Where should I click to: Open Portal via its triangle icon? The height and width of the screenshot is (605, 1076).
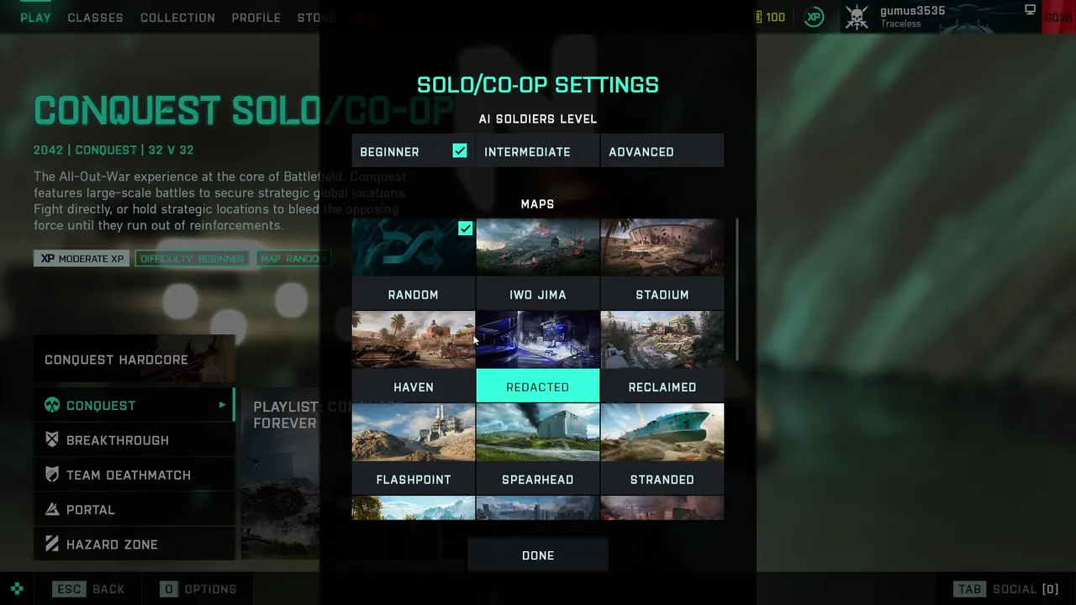(x=52, y=509)
